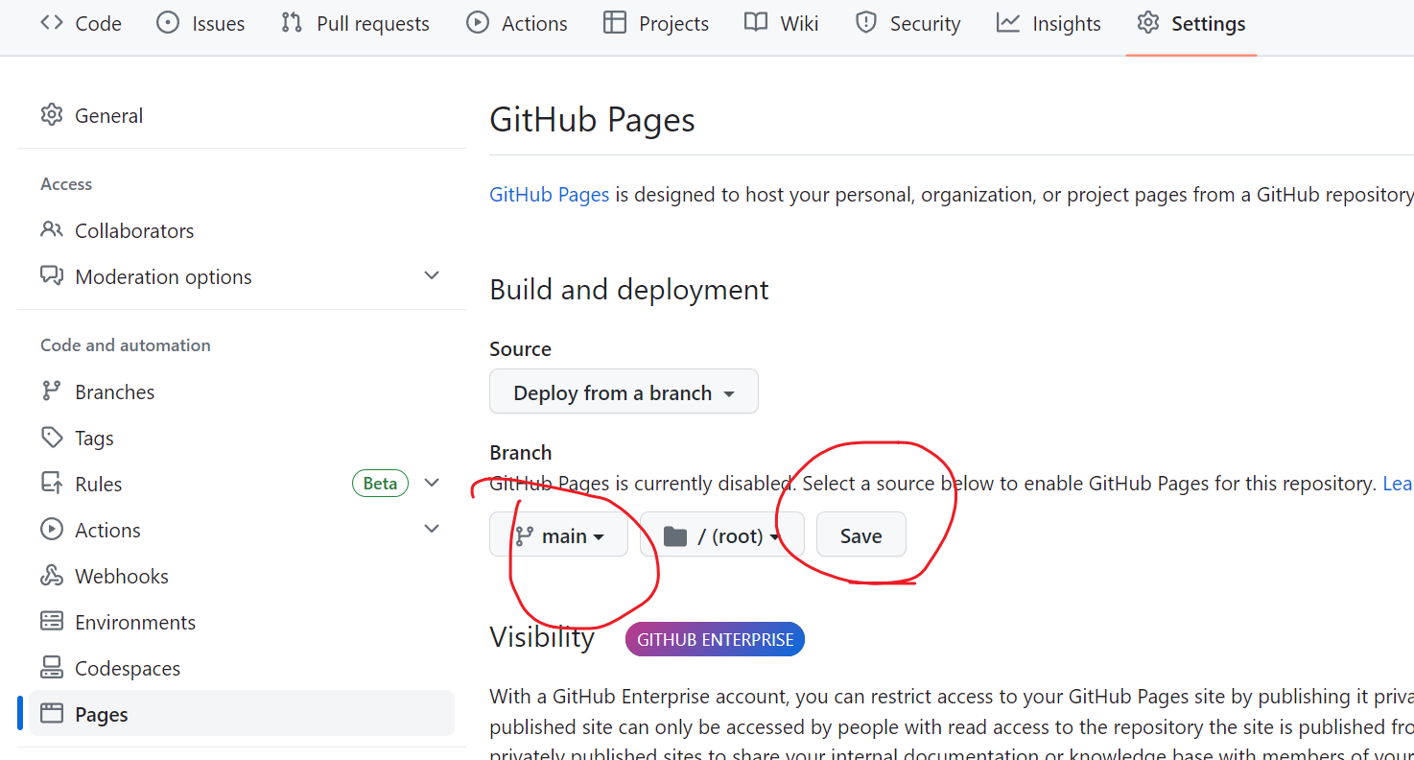Image resolution: width=1414 pixels, height=760 pixels.
Task: Click the Pages browser icon
Action: tap(52, 714)
